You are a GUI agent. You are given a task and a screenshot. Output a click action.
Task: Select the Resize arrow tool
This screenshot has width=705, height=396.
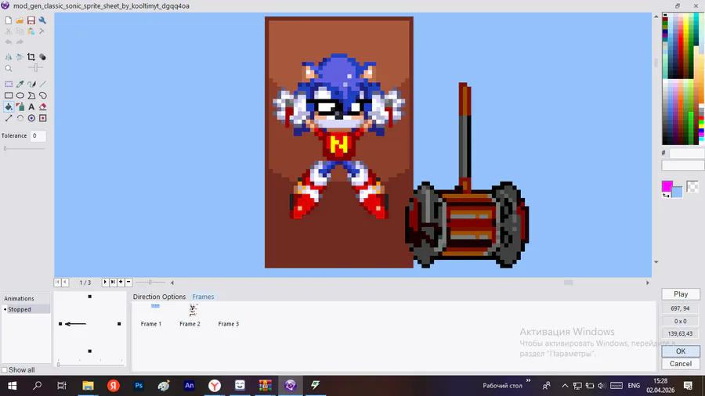pyautogui.click(x=9, y=118)
